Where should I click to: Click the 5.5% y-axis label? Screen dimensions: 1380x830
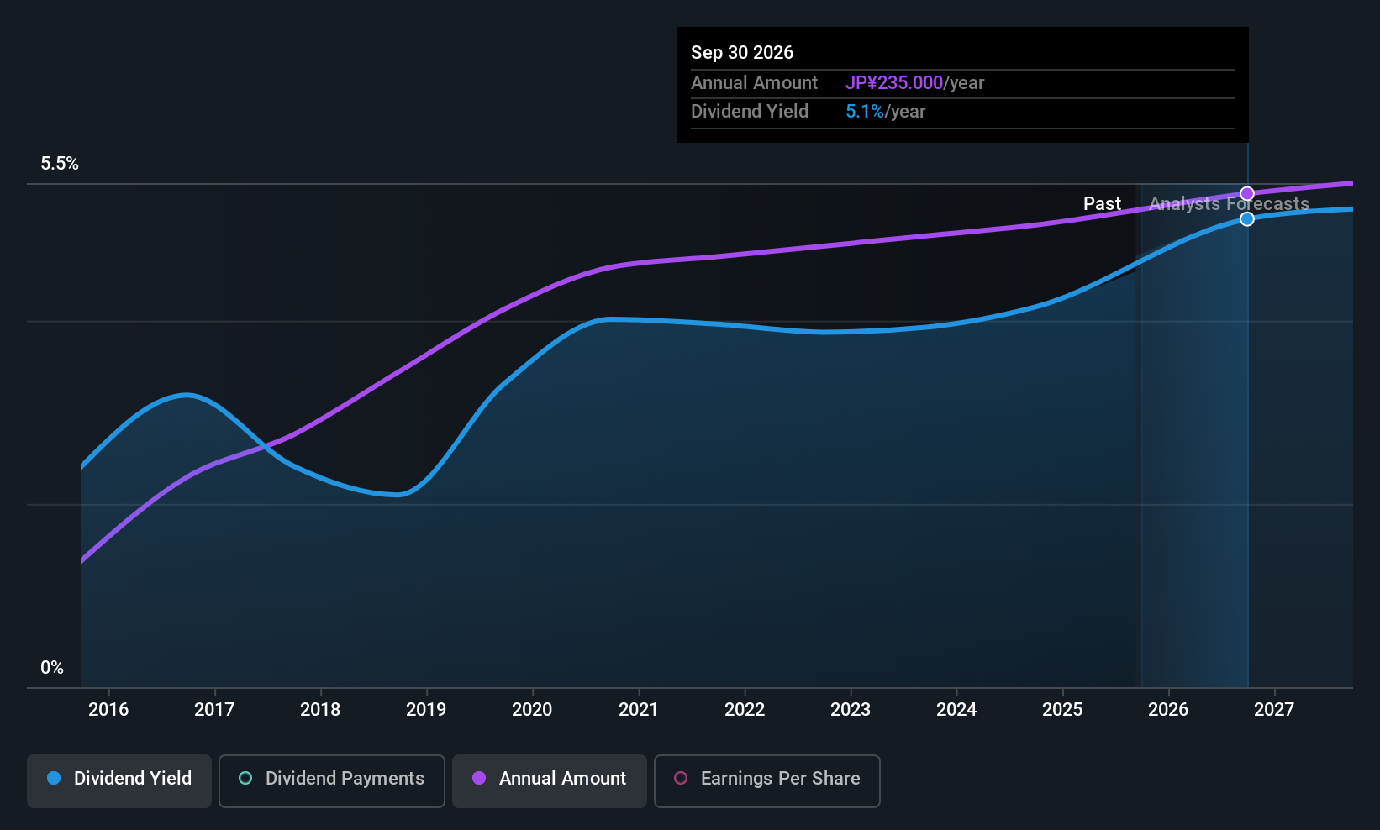[60, 164]
